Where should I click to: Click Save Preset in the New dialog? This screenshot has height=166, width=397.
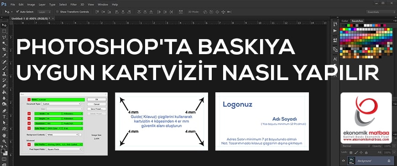(x=96, y=109)
